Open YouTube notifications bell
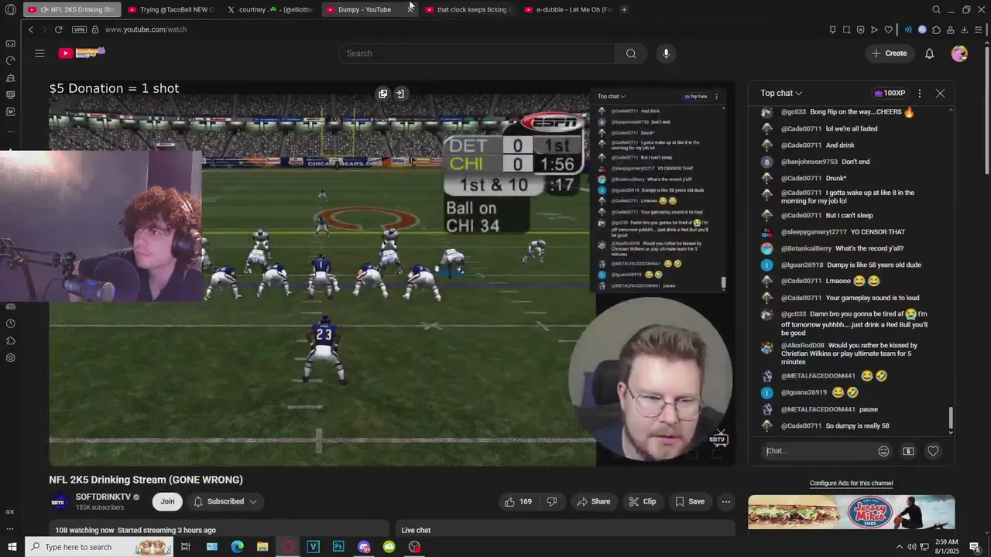 [x=929, y=53]
